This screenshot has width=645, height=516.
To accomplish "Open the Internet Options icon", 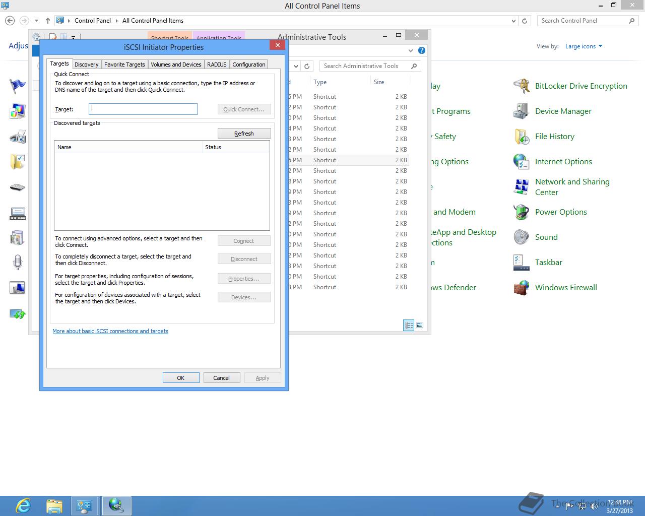I will 521,162.
